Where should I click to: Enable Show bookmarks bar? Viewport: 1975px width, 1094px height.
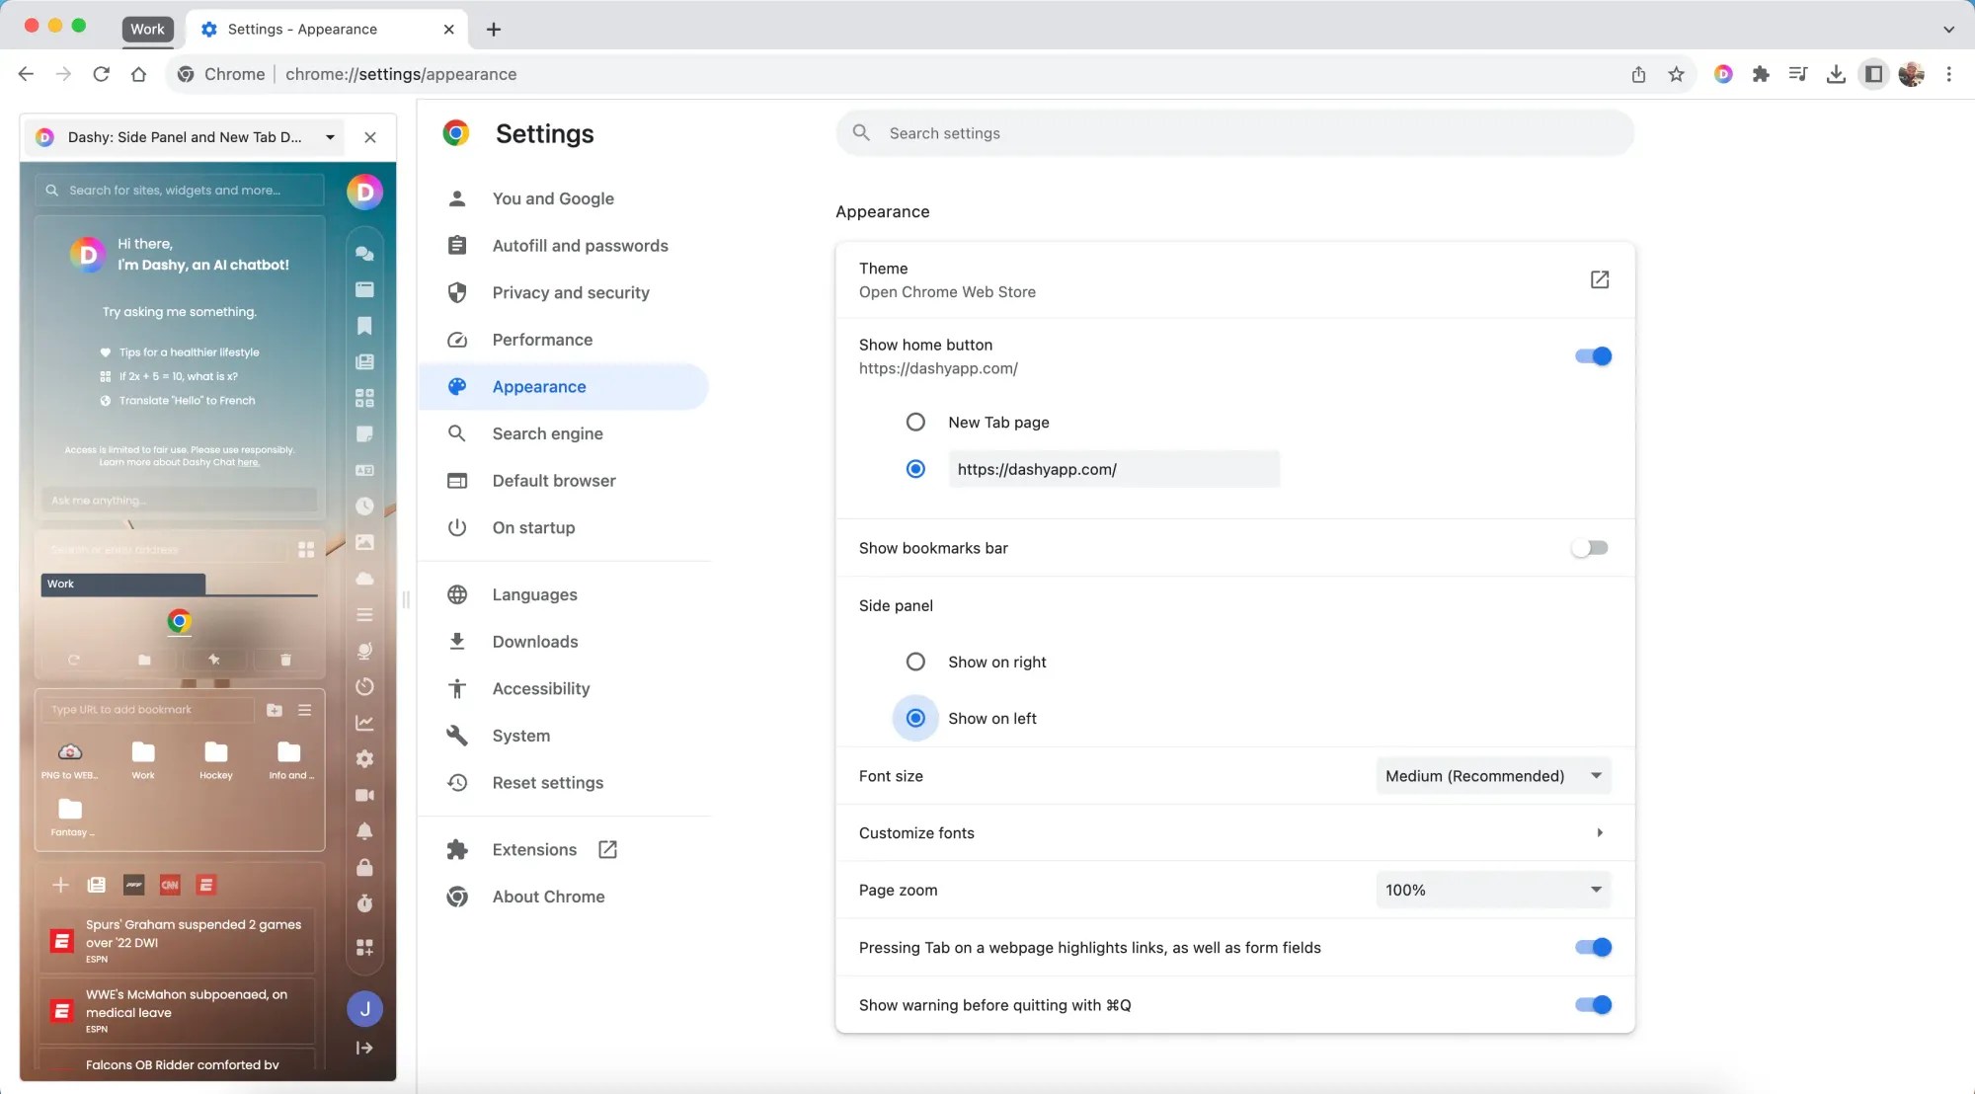point(1590,547)
